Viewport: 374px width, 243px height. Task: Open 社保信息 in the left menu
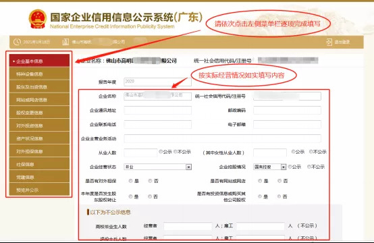[x=39, y=164]
